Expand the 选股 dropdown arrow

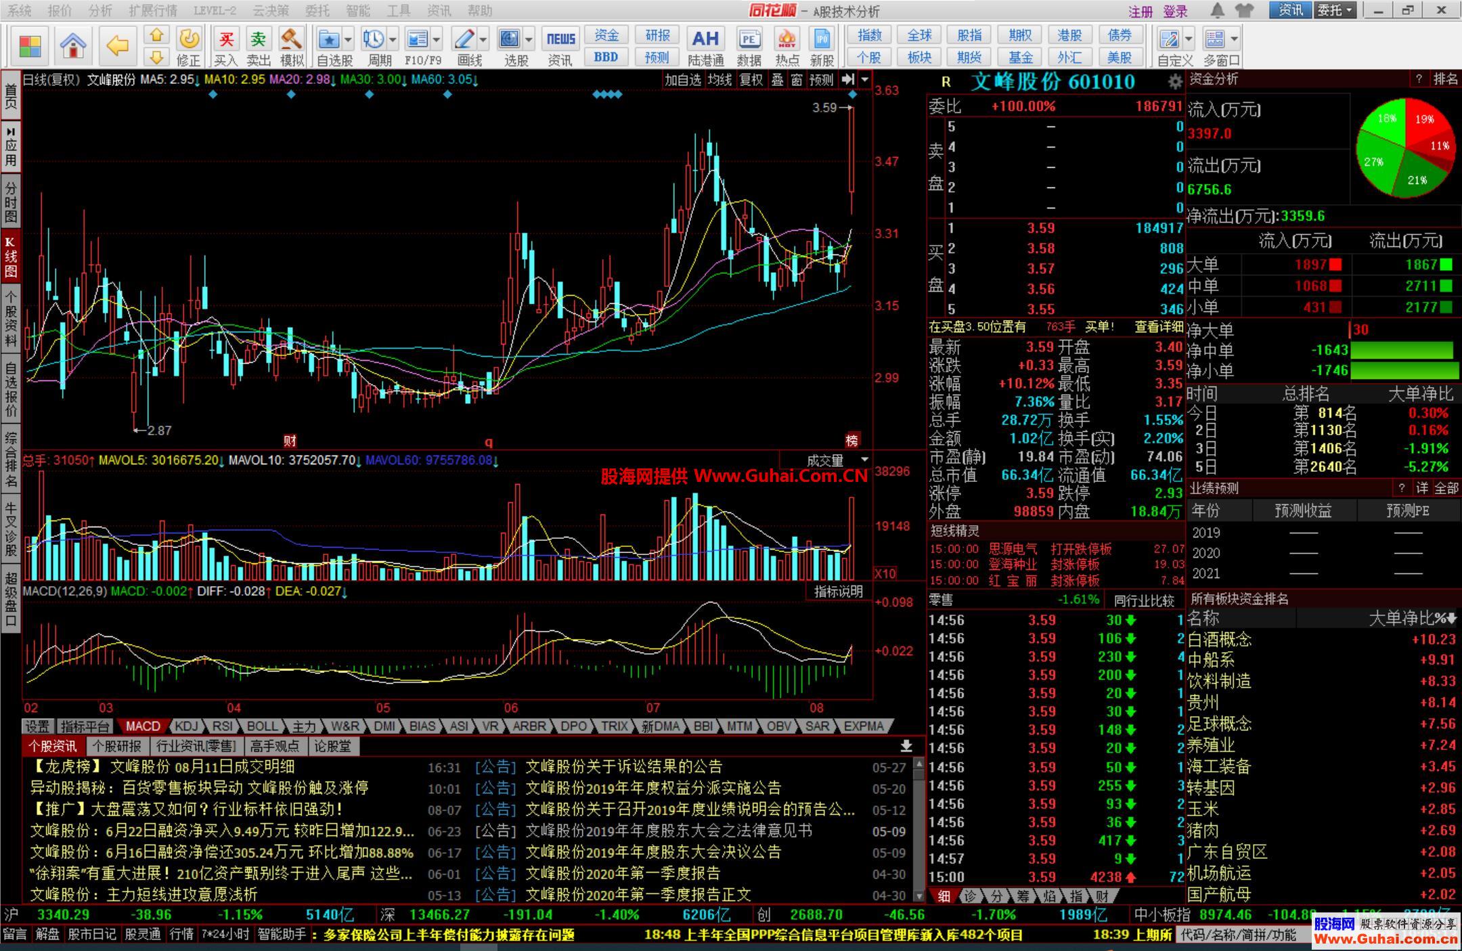[x=529, y=39]
